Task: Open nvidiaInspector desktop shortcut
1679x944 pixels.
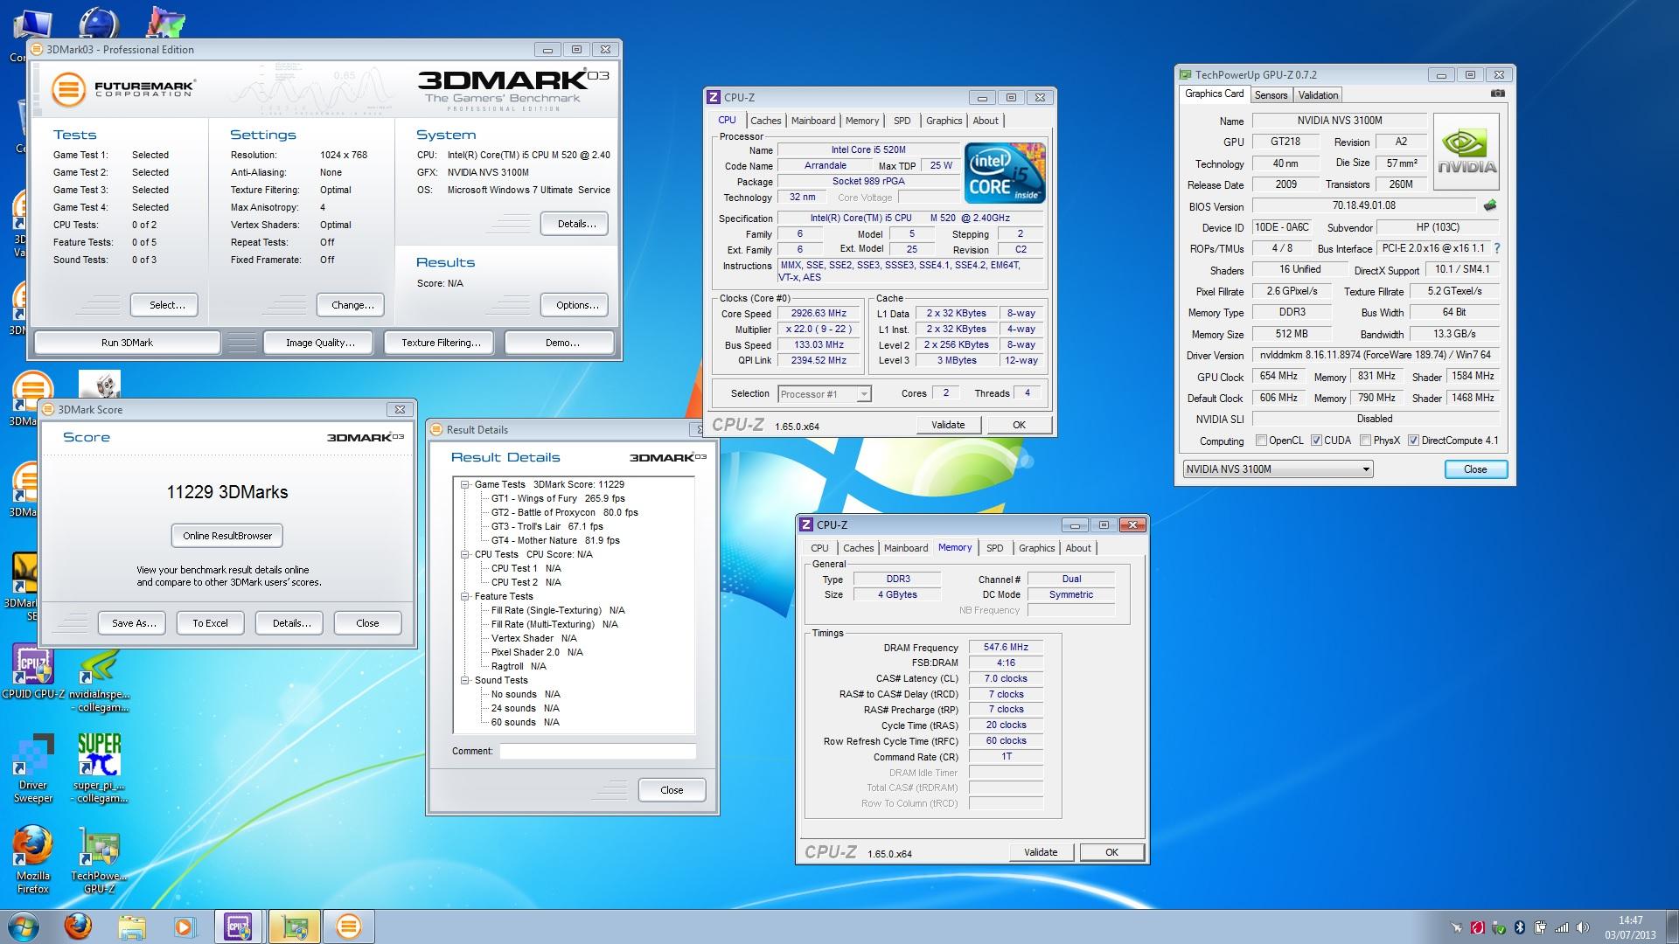Action: (x=99, y=680)
